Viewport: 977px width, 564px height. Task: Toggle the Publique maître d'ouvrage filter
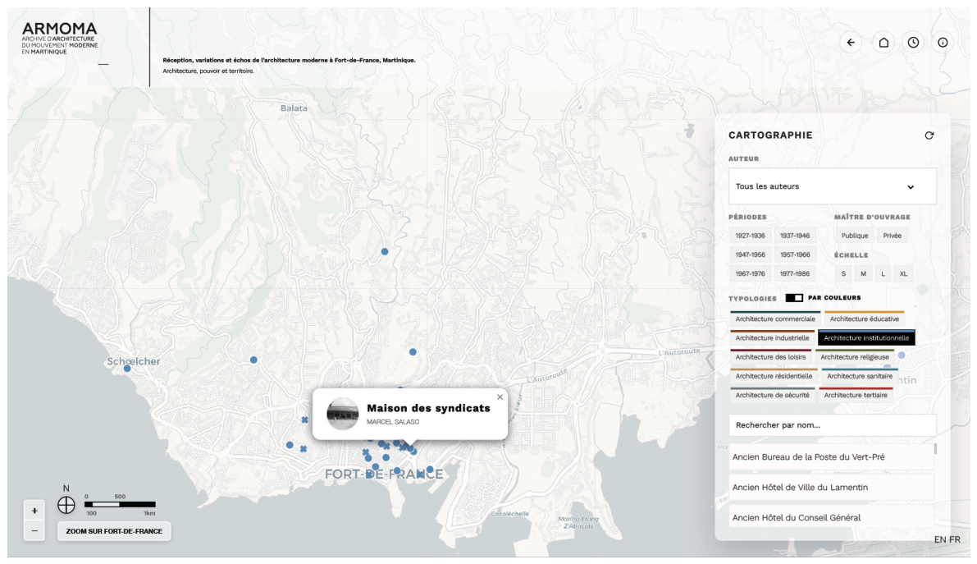854,236
